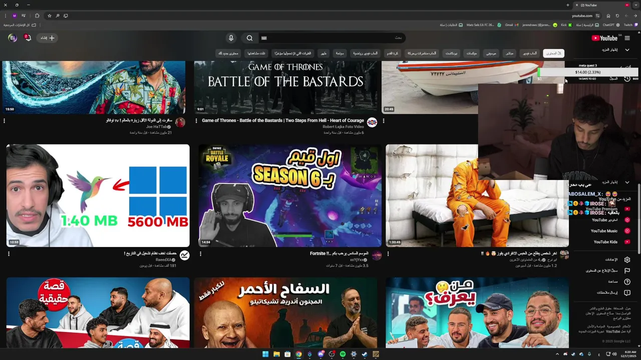Click the RaeedXA channel name
This screenshot has width=641, height=360.
point(164,260)
